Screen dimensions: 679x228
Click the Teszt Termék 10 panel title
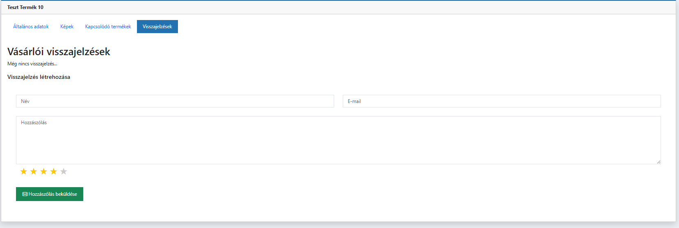click(25, 7)
